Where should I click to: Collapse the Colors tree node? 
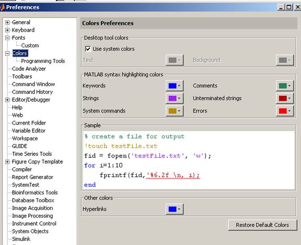tap(7, 53)
